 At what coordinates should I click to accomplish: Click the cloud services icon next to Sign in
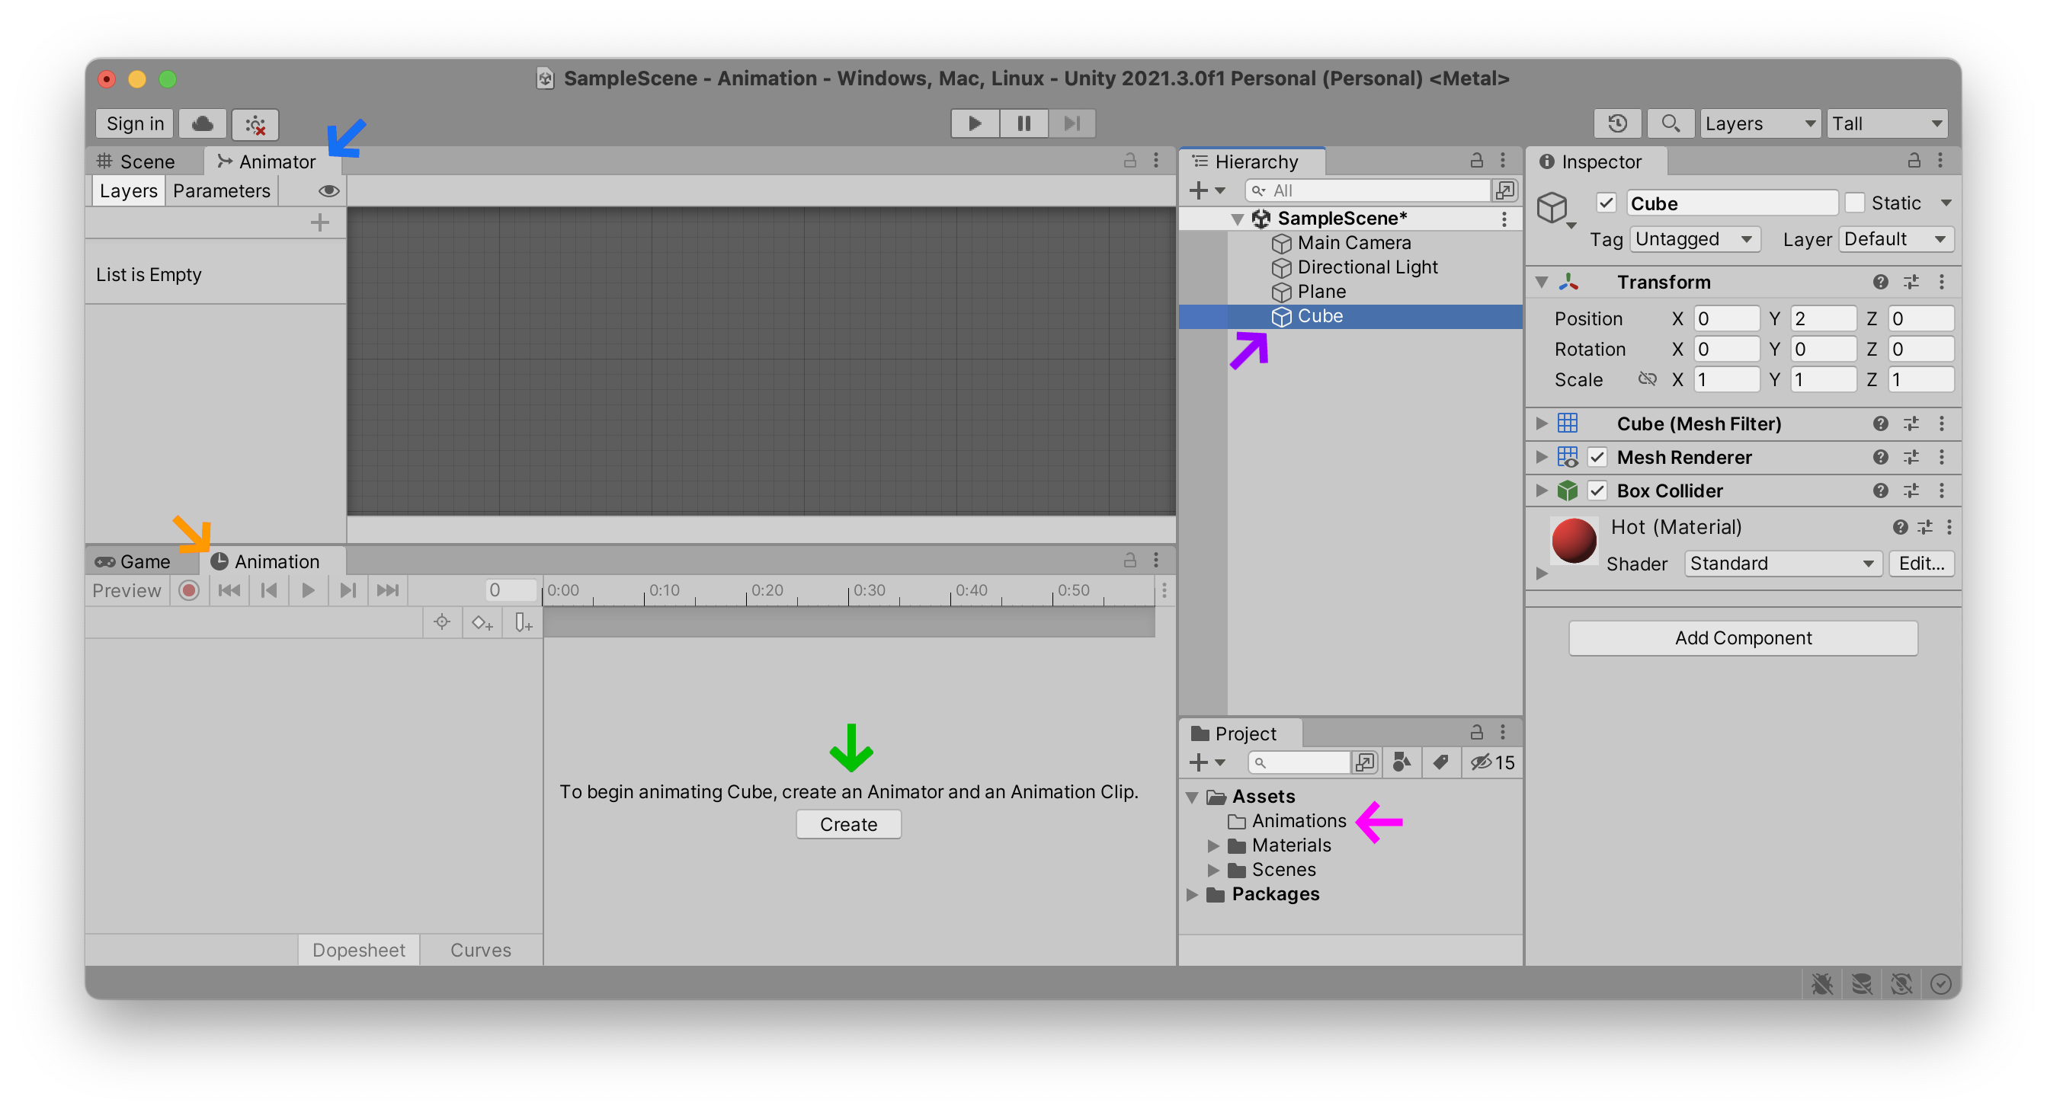point(203,124)
